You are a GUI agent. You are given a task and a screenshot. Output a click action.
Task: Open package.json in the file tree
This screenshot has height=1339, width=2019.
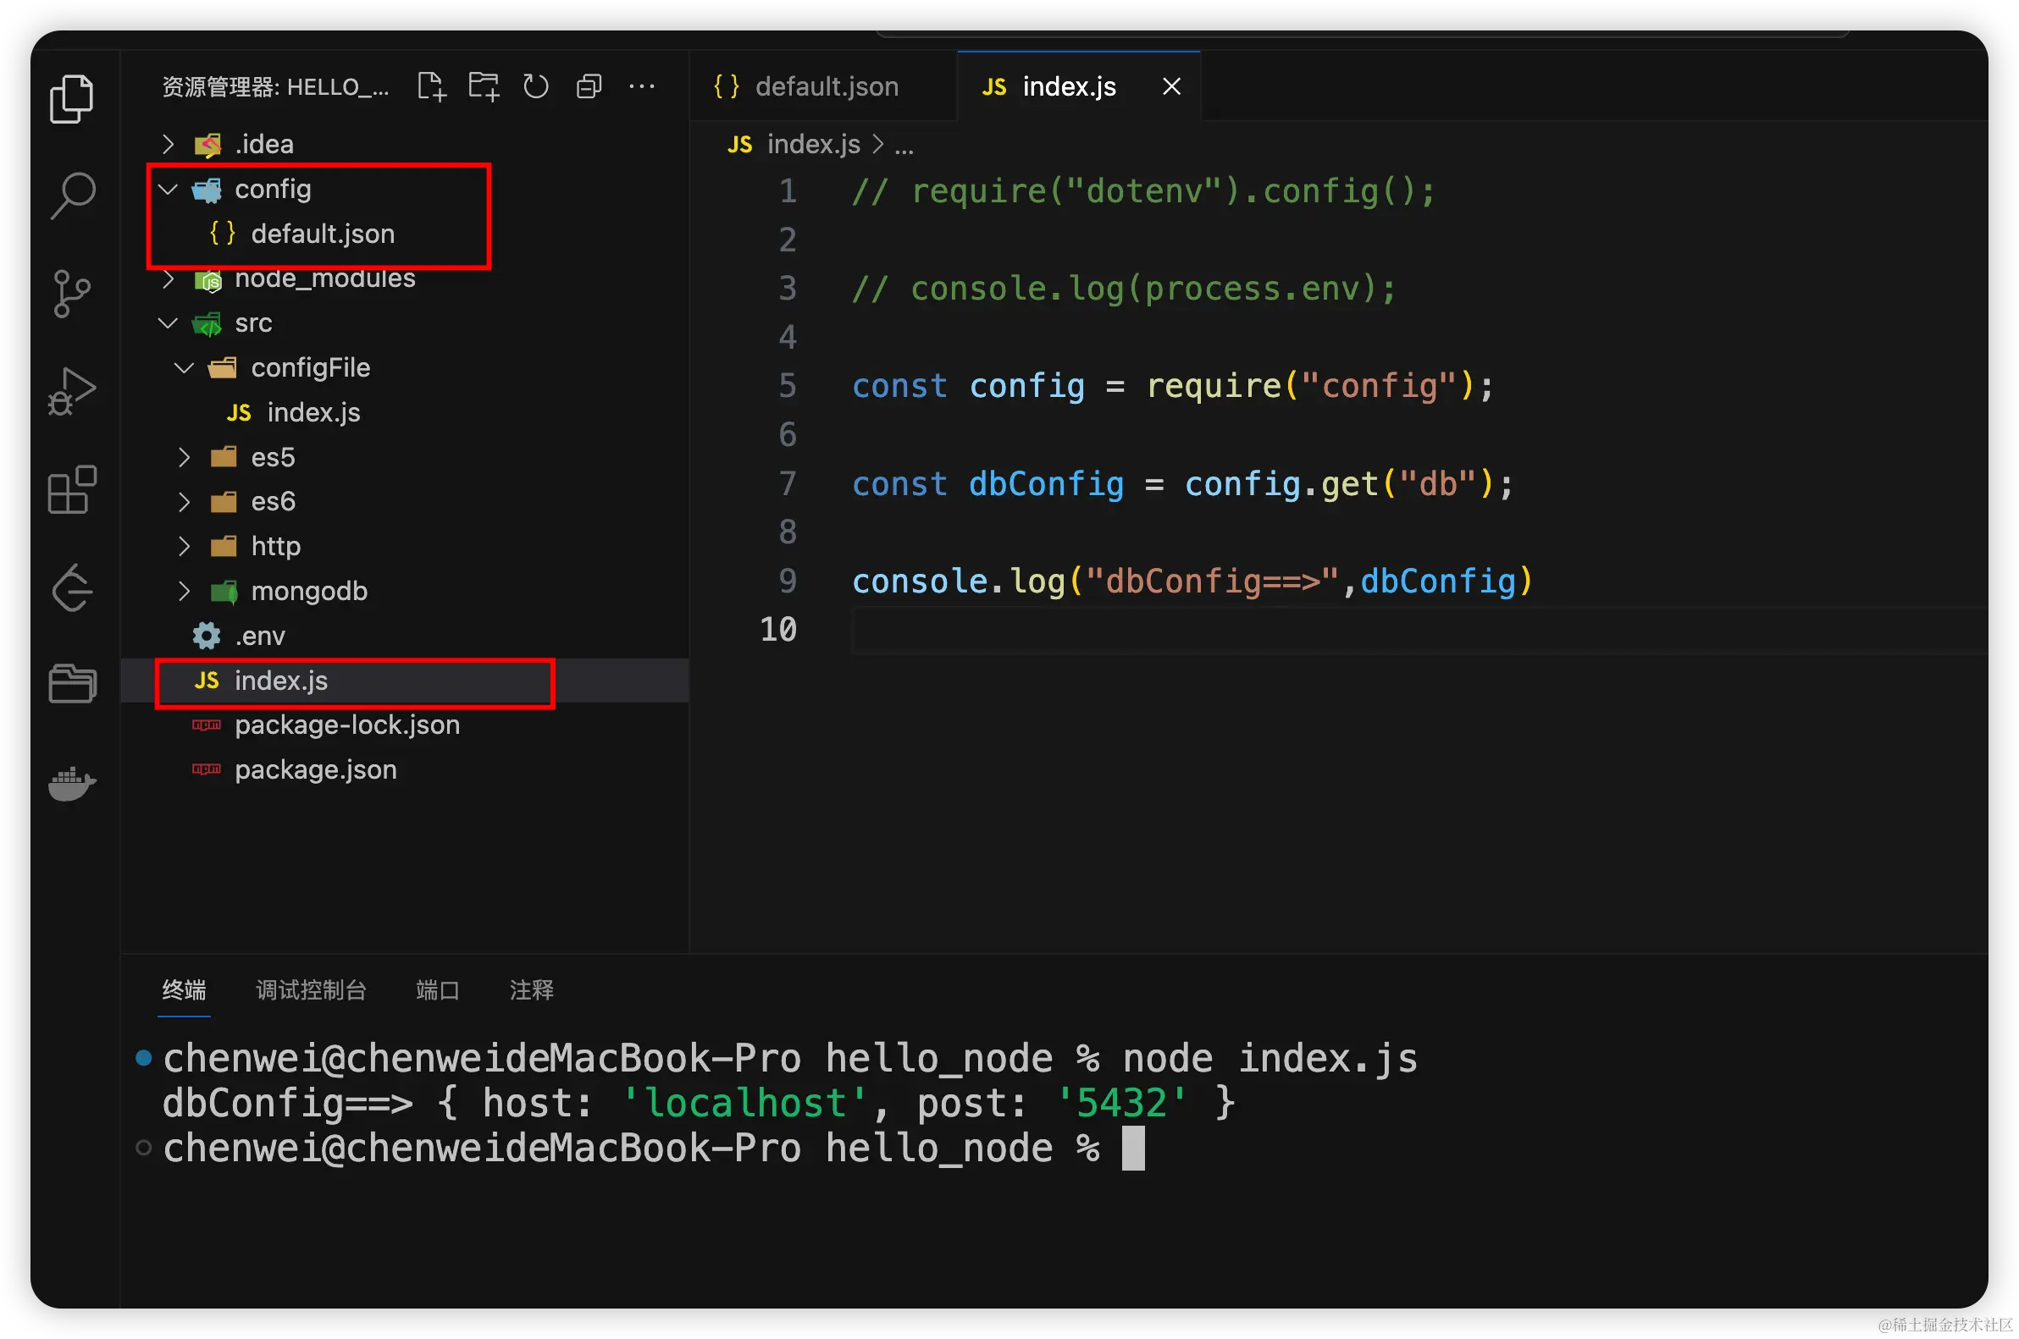[x=315, y=770]
